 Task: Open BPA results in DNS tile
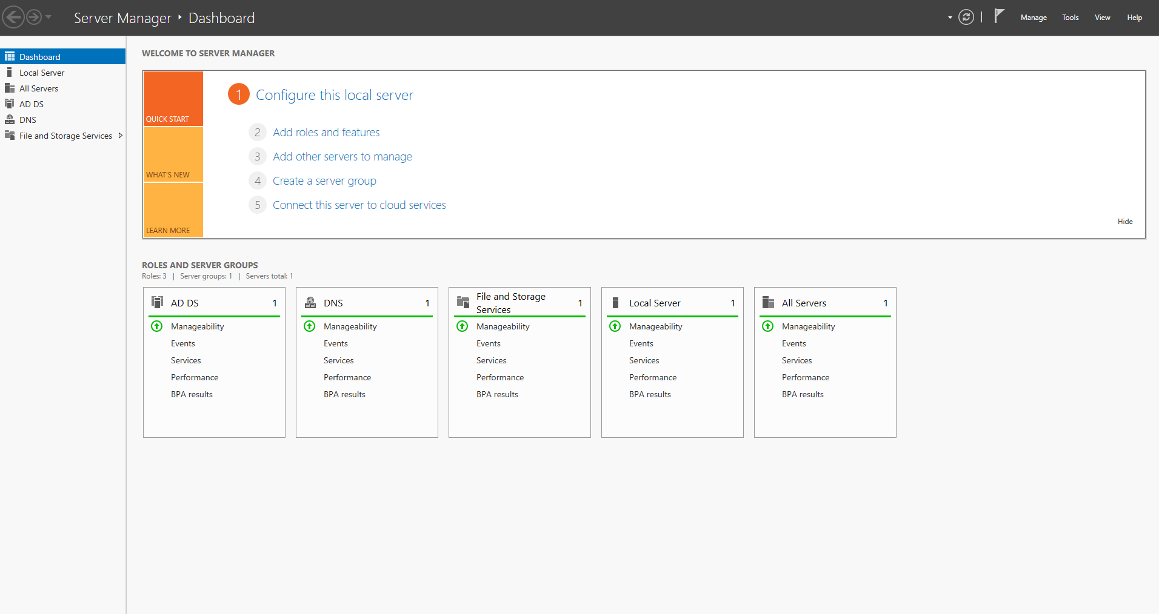pos(344,394)
